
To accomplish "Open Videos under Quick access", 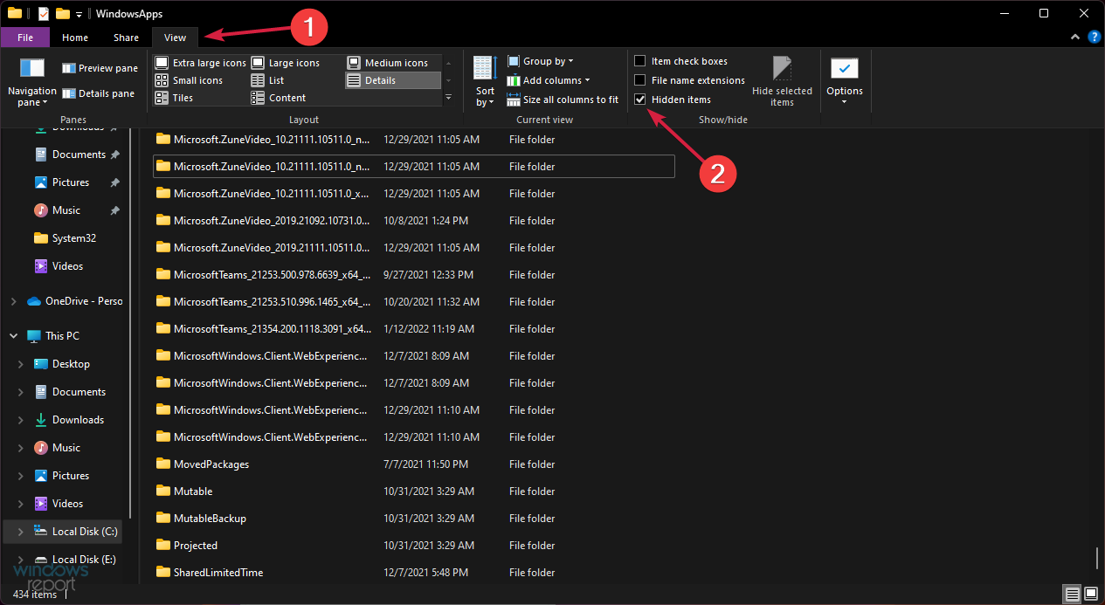I will point(67,266).
